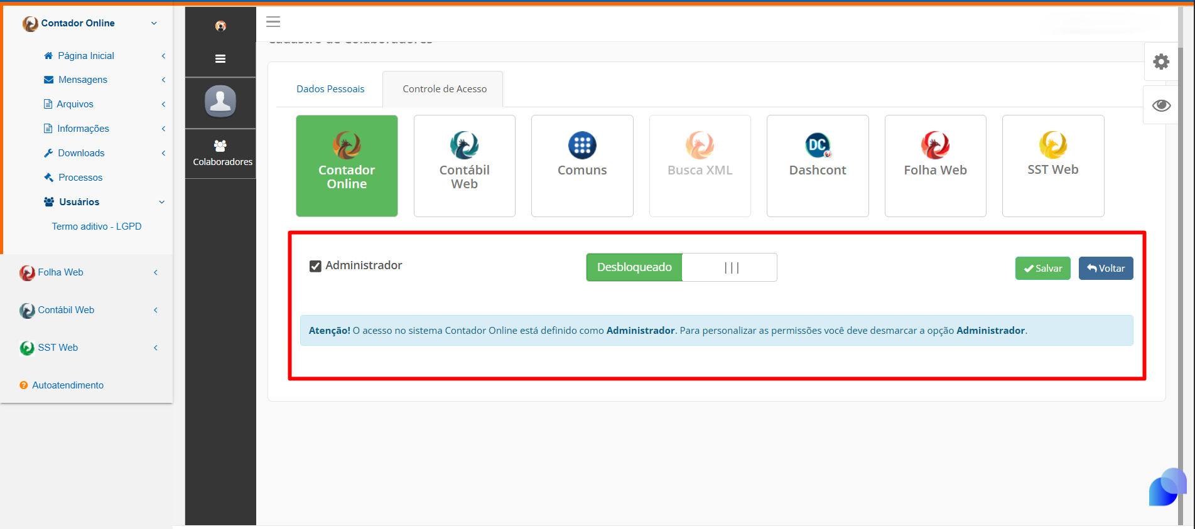Select the Comuns system card

point(582,166)
